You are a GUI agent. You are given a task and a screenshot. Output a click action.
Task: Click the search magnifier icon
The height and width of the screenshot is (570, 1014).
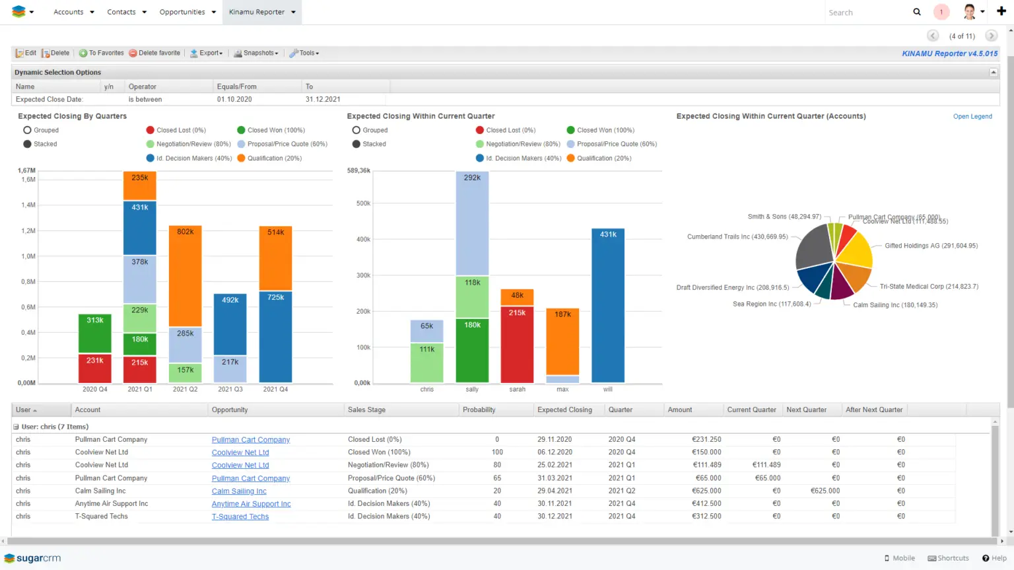[916, 12]
